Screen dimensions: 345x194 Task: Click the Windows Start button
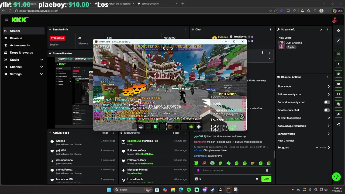(109, 190)
